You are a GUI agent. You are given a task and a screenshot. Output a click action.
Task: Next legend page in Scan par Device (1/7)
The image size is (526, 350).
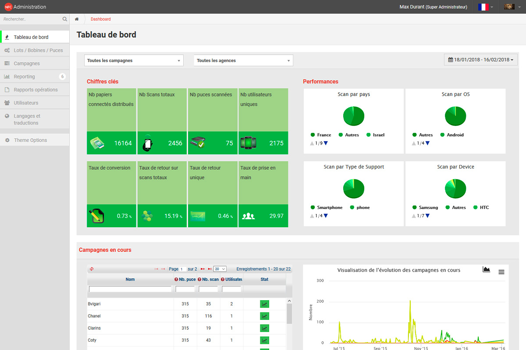427,216
